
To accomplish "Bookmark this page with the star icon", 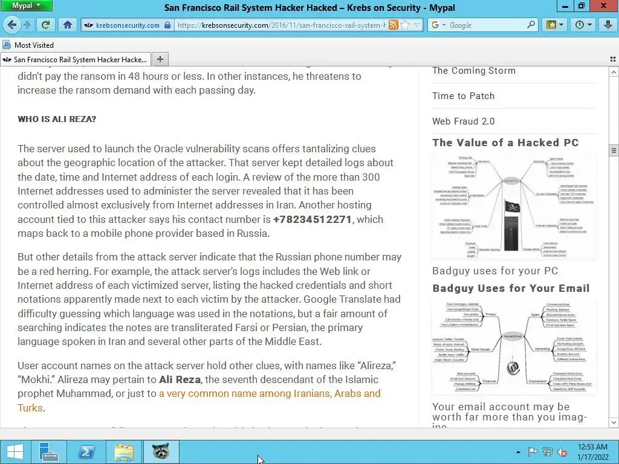I will (x=405, y=25).
